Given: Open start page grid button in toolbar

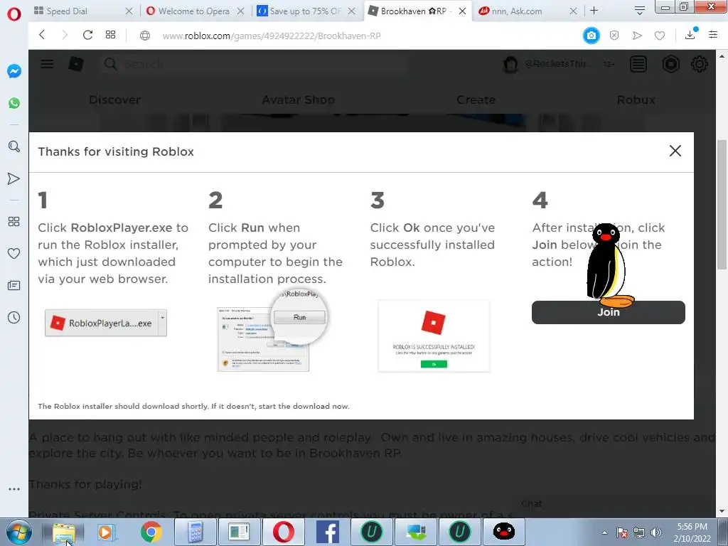Looking at the screenshot, I should [110, 35].
